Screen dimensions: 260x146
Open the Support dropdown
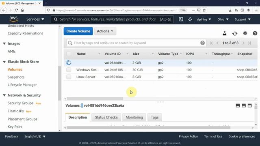pos(243,19)
